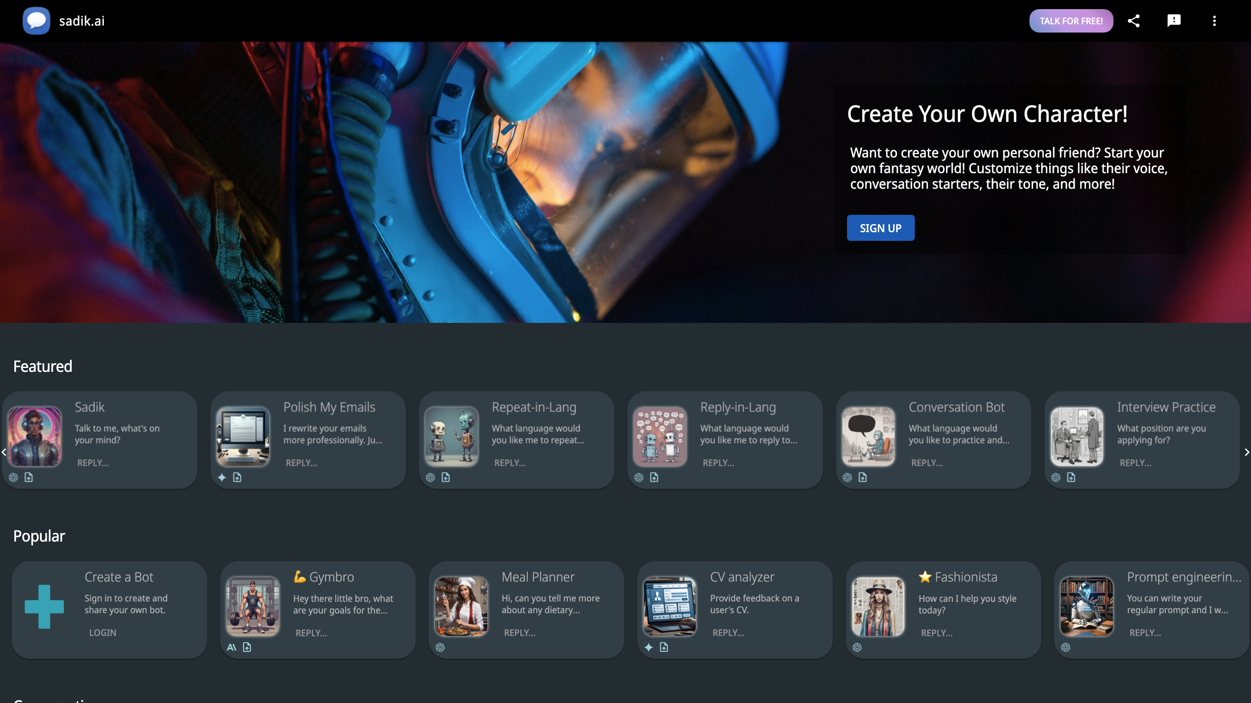Open the feedback icon in top bar

tap(1174, 21)
